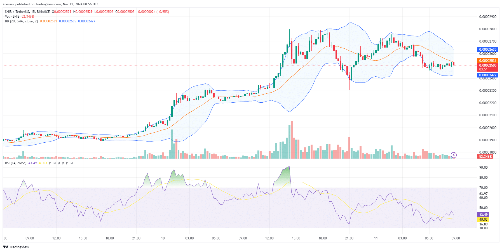Click the purple 43.49 RSI tag on the axis

(483, 215)
